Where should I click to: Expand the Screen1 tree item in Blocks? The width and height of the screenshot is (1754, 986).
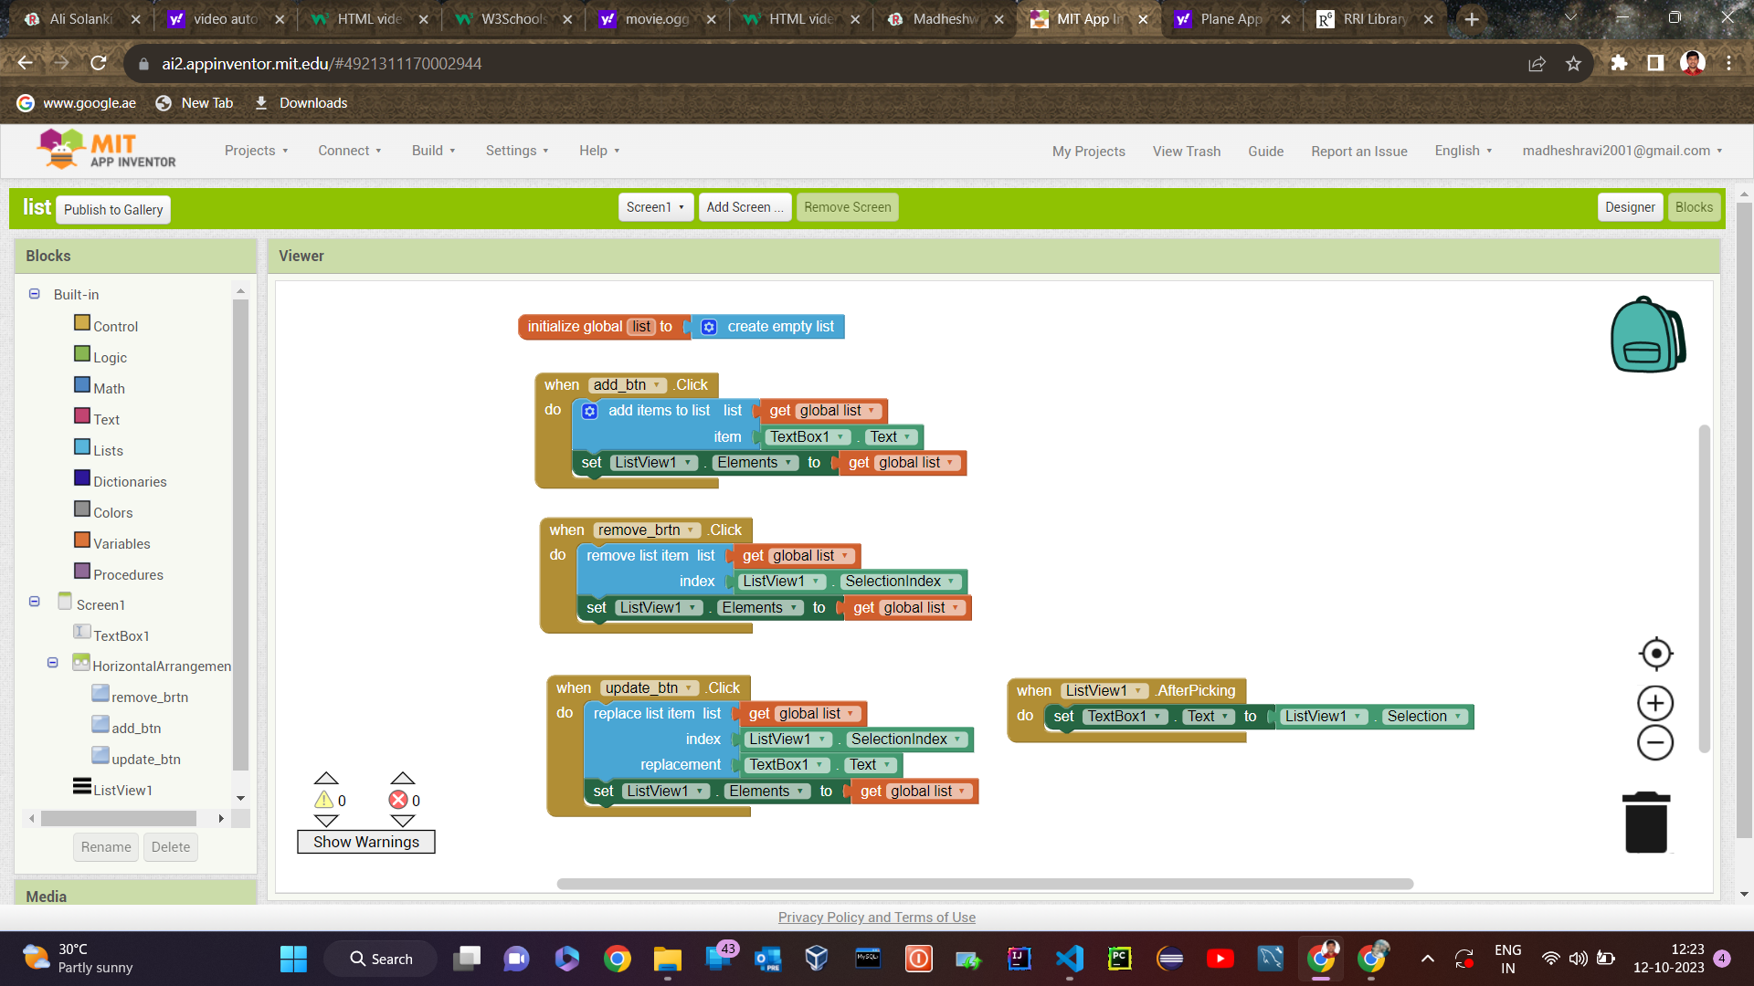pos(34,603)
